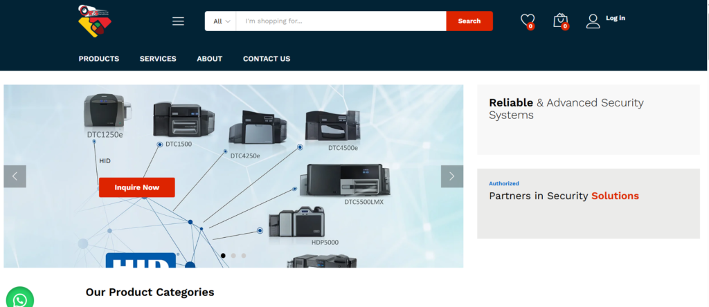Click the DTC5500LMX label text
The width and height of the screenshot is (709, 307).
[x=364, y=203]
